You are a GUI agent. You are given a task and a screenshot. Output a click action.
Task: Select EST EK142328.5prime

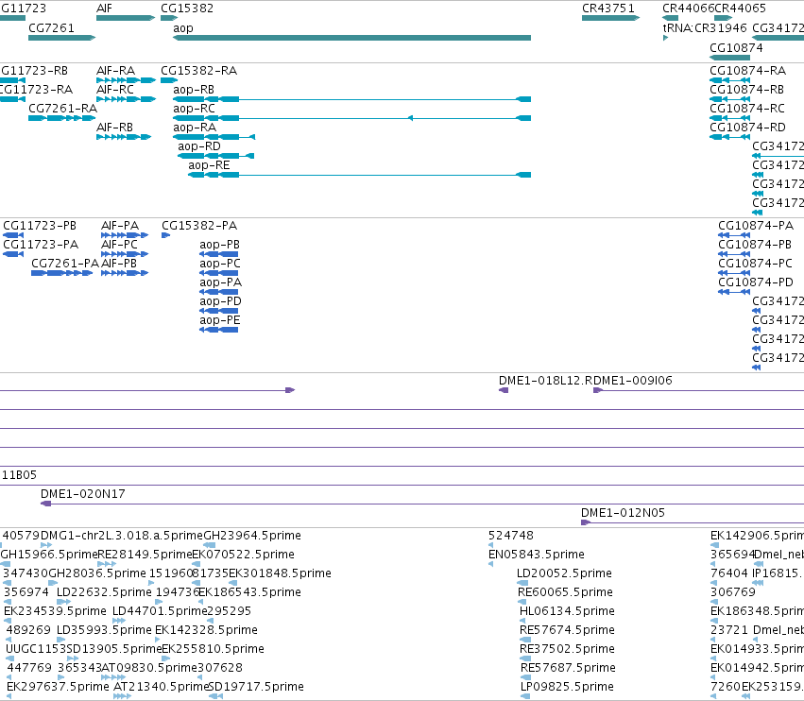[158, 640]
